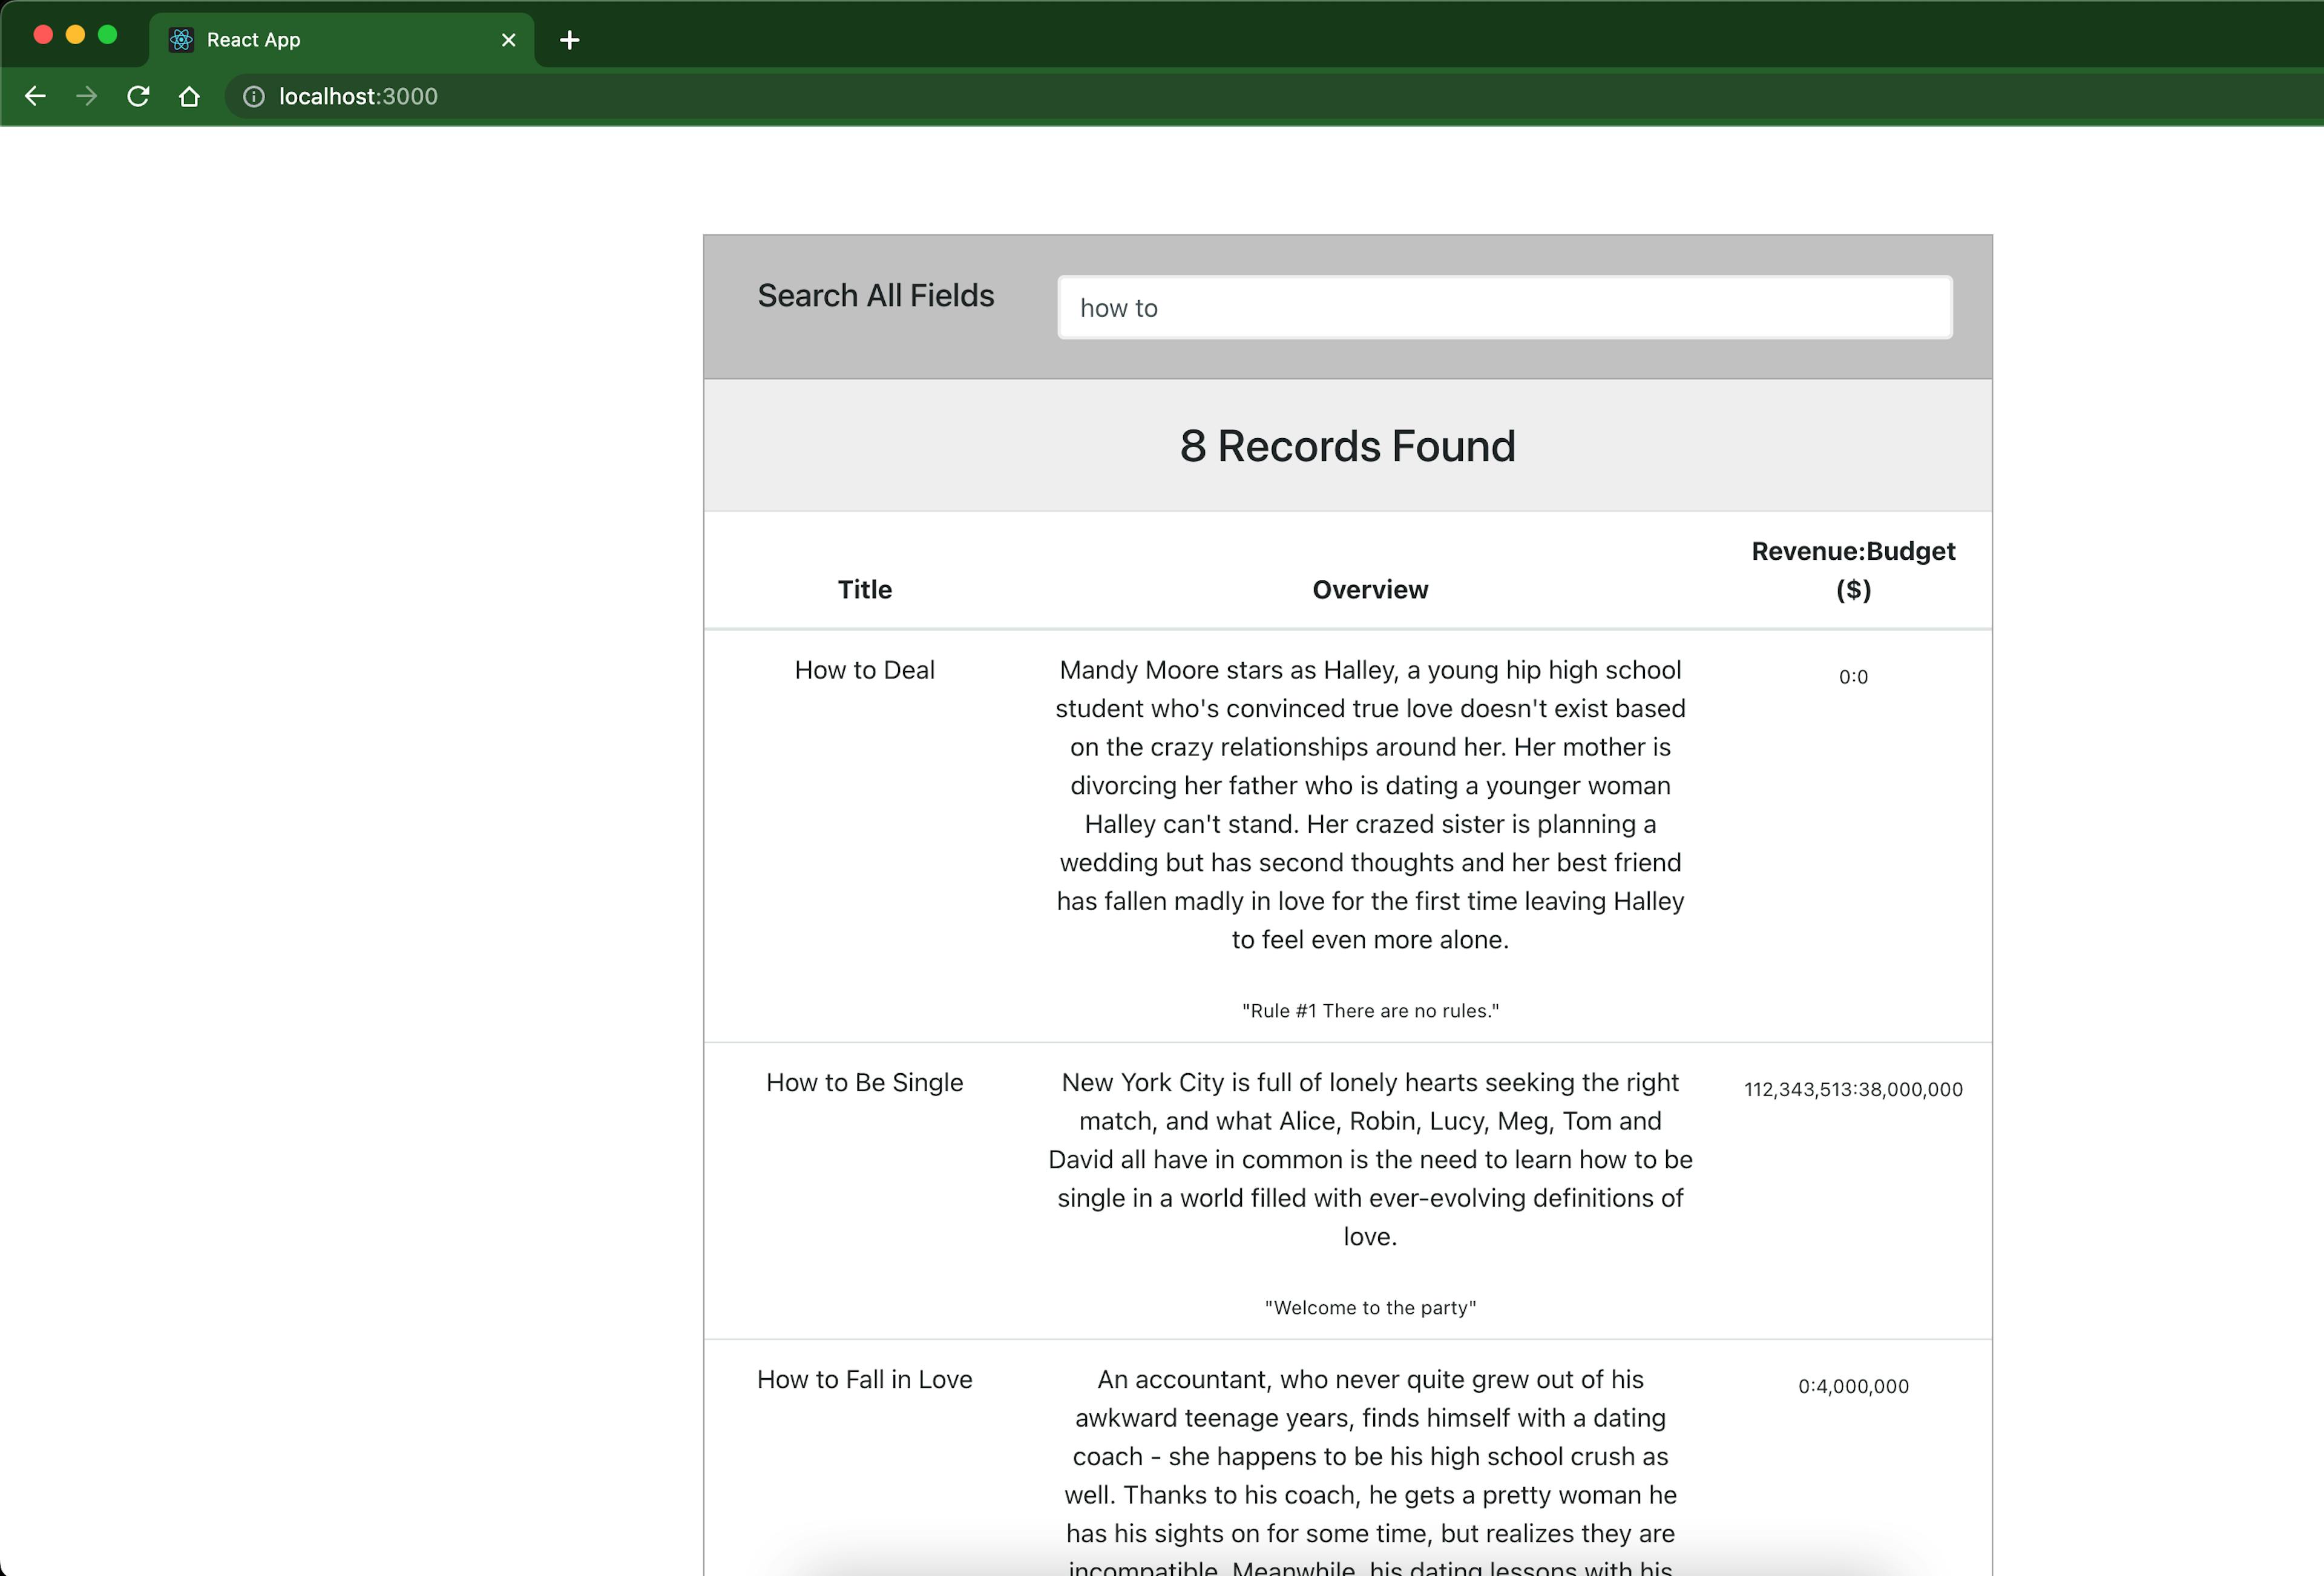Image resolution: width=2324 pixels, height=1576 pixels.
Task: Go to the browser home icon
Action: coord(189,96)
